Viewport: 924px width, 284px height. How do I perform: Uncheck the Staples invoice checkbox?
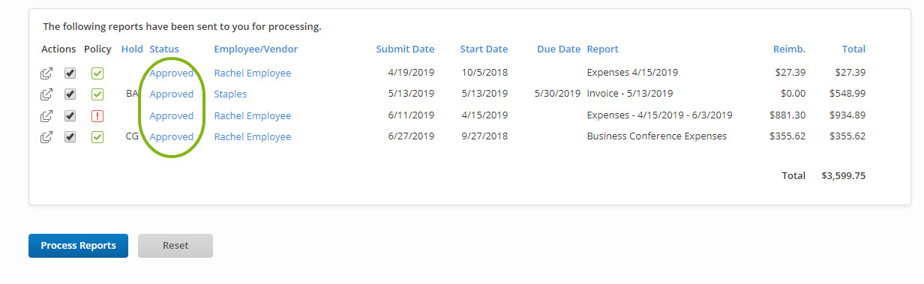[70, 94]
